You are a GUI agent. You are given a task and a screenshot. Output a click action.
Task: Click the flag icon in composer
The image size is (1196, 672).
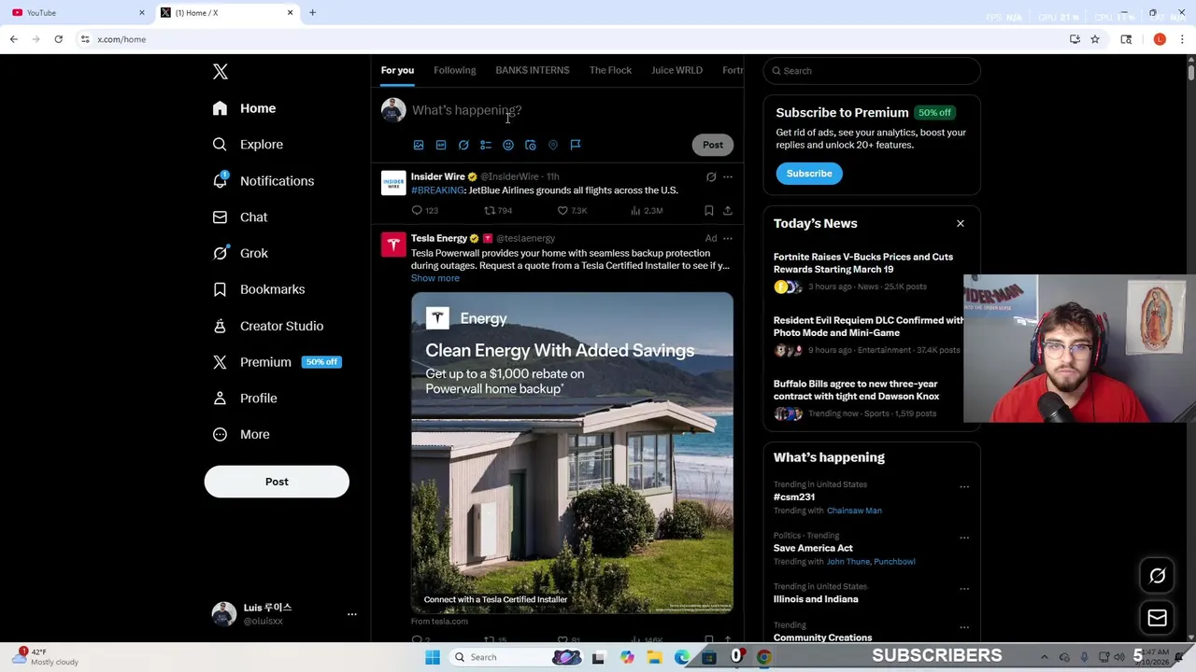pos(576,145)
